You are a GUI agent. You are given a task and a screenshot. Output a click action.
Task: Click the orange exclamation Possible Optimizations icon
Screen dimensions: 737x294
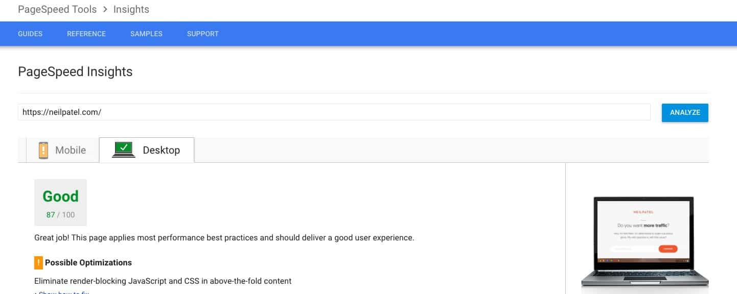pyautogui.click(x=38, y=263)
